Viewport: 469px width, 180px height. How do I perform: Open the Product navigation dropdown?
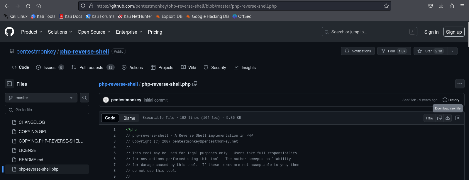tap(32, 32)
